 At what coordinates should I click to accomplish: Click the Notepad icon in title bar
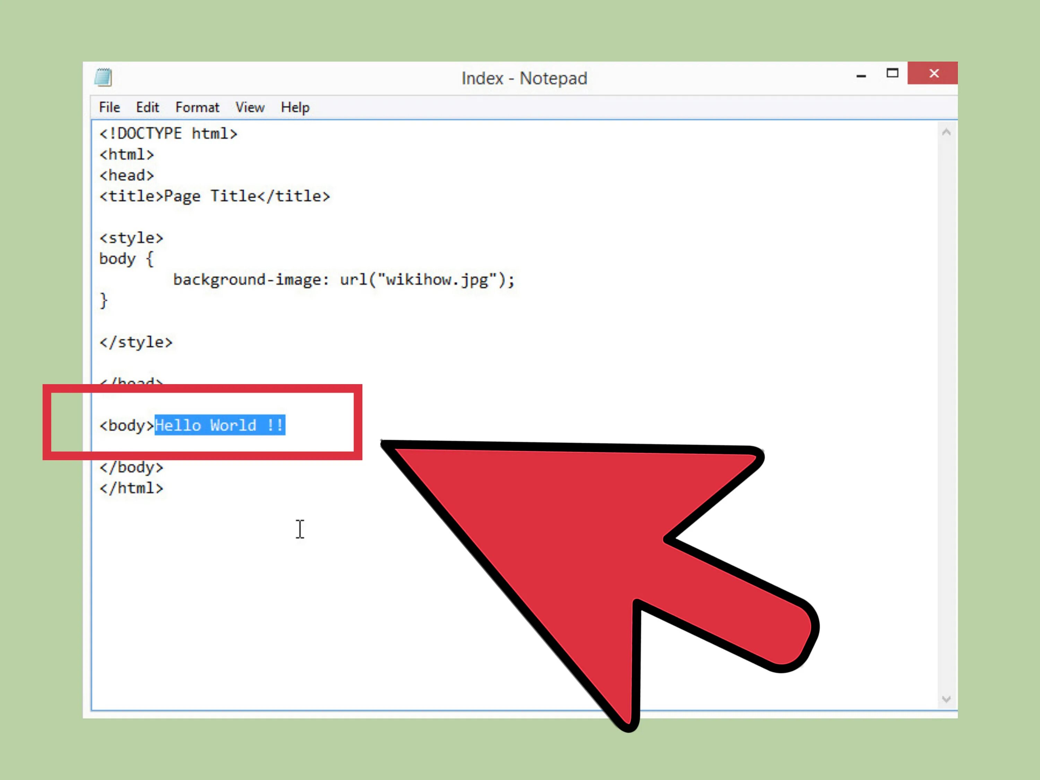coord(103,77)
